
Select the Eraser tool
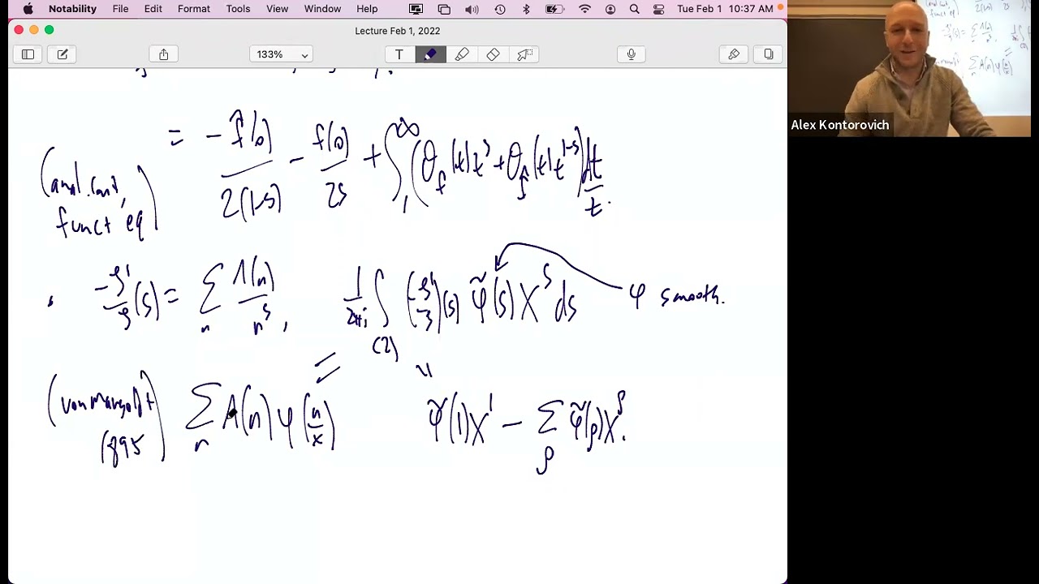(x=493, y=54)
